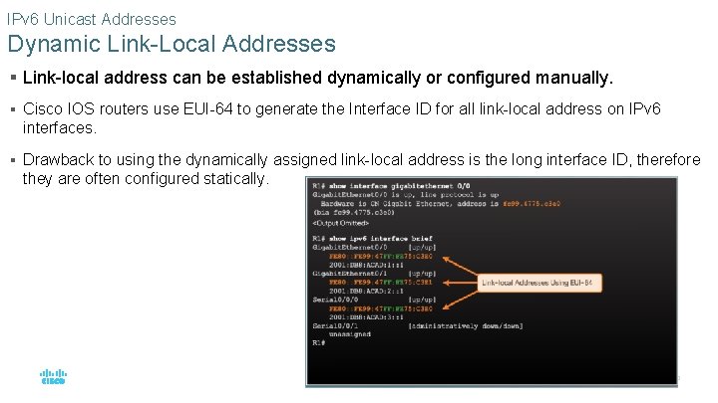Select the "Drawback to using" bullet text
The height and width of the screenshot is (403, 718).
pos(361,169)
